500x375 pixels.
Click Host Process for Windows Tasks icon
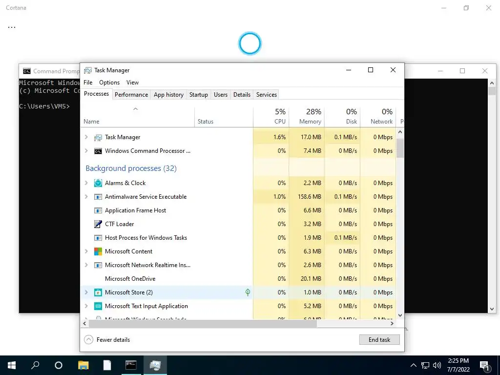pyautogui.click(x=98, y=238)
